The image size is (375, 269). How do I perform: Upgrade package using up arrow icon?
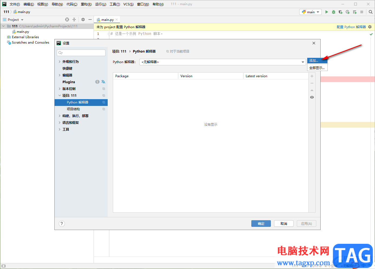click(312, 90)
